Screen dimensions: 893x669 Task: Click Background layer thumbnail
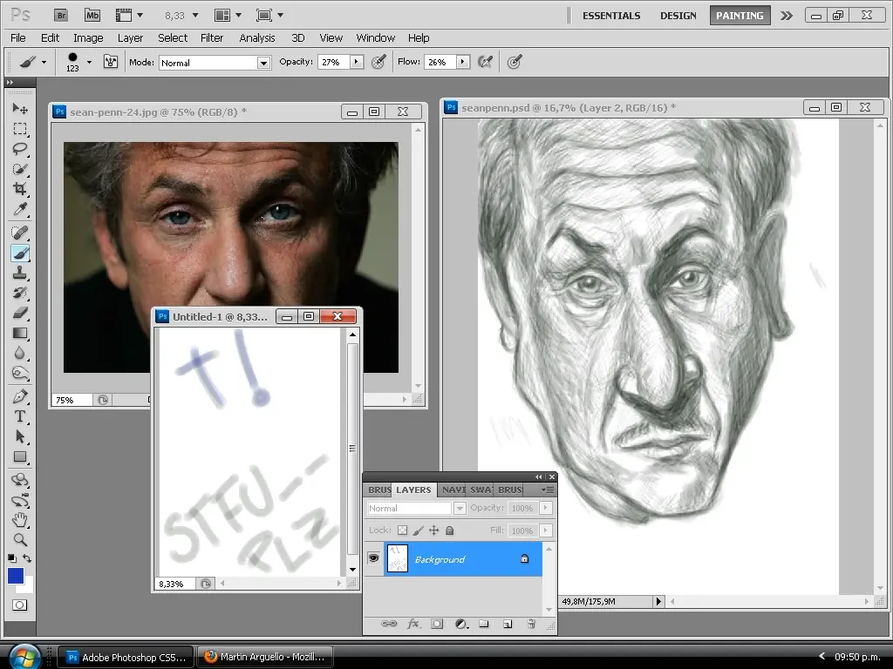pos(398,558)
